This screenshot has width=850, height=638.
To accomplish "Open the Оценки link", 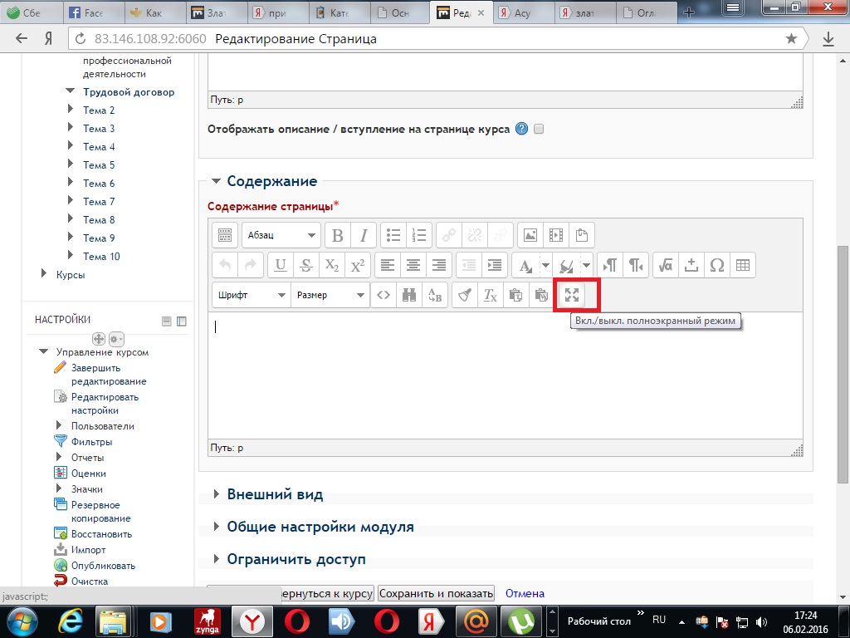I will point(88,474).
